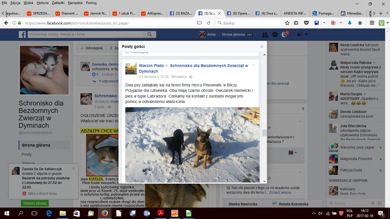Screen dimensions: 390x219
Task: Click the Udostępnij button on the page
Action: (x=91, y=48)
